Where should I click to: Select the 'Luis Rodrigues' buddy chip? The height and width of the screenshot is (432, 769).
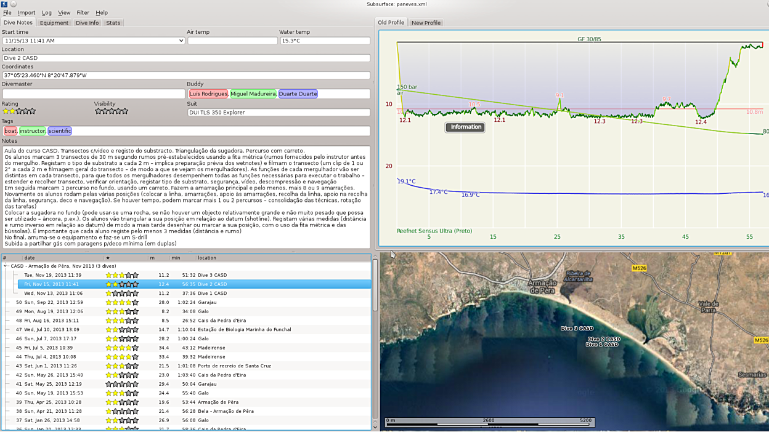point(208,94)
